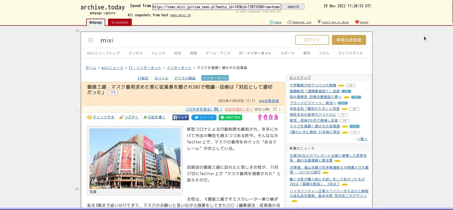
Task: Click the donate heart icon
Action: pos(357,22)
